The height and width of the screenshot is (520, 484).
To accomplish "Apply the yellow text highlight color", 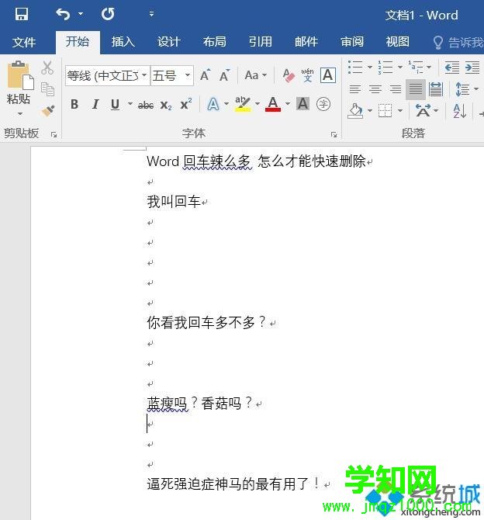I will 243,104.
